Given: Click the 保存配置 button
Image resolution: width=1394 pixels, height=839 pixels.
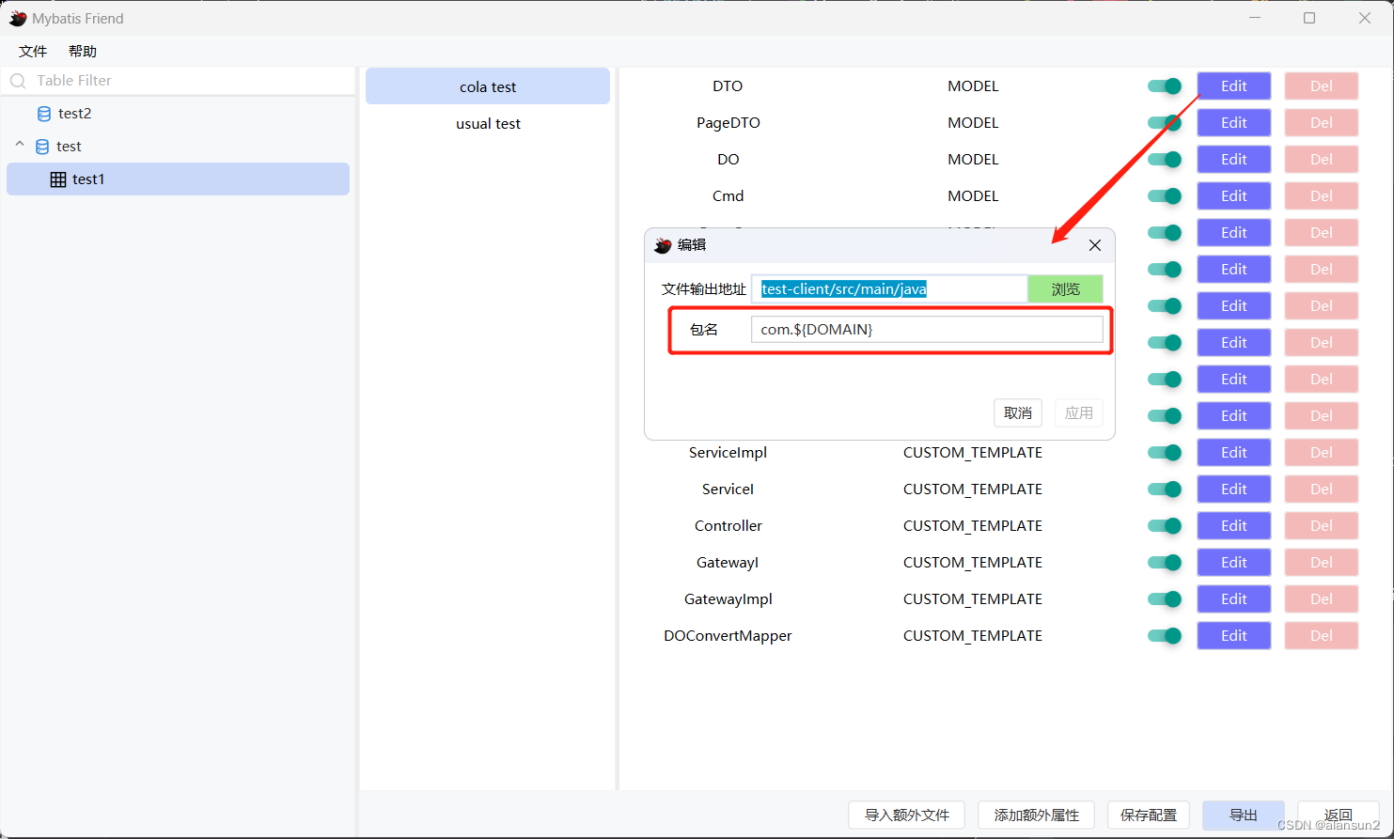Looking at the screenshot, I should [x=1149, y=815].
